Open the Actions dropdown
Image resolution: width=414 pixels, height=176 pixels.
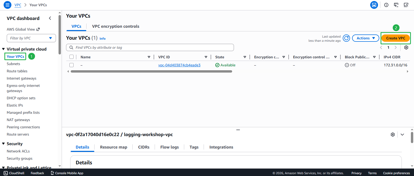pos(366,38)
